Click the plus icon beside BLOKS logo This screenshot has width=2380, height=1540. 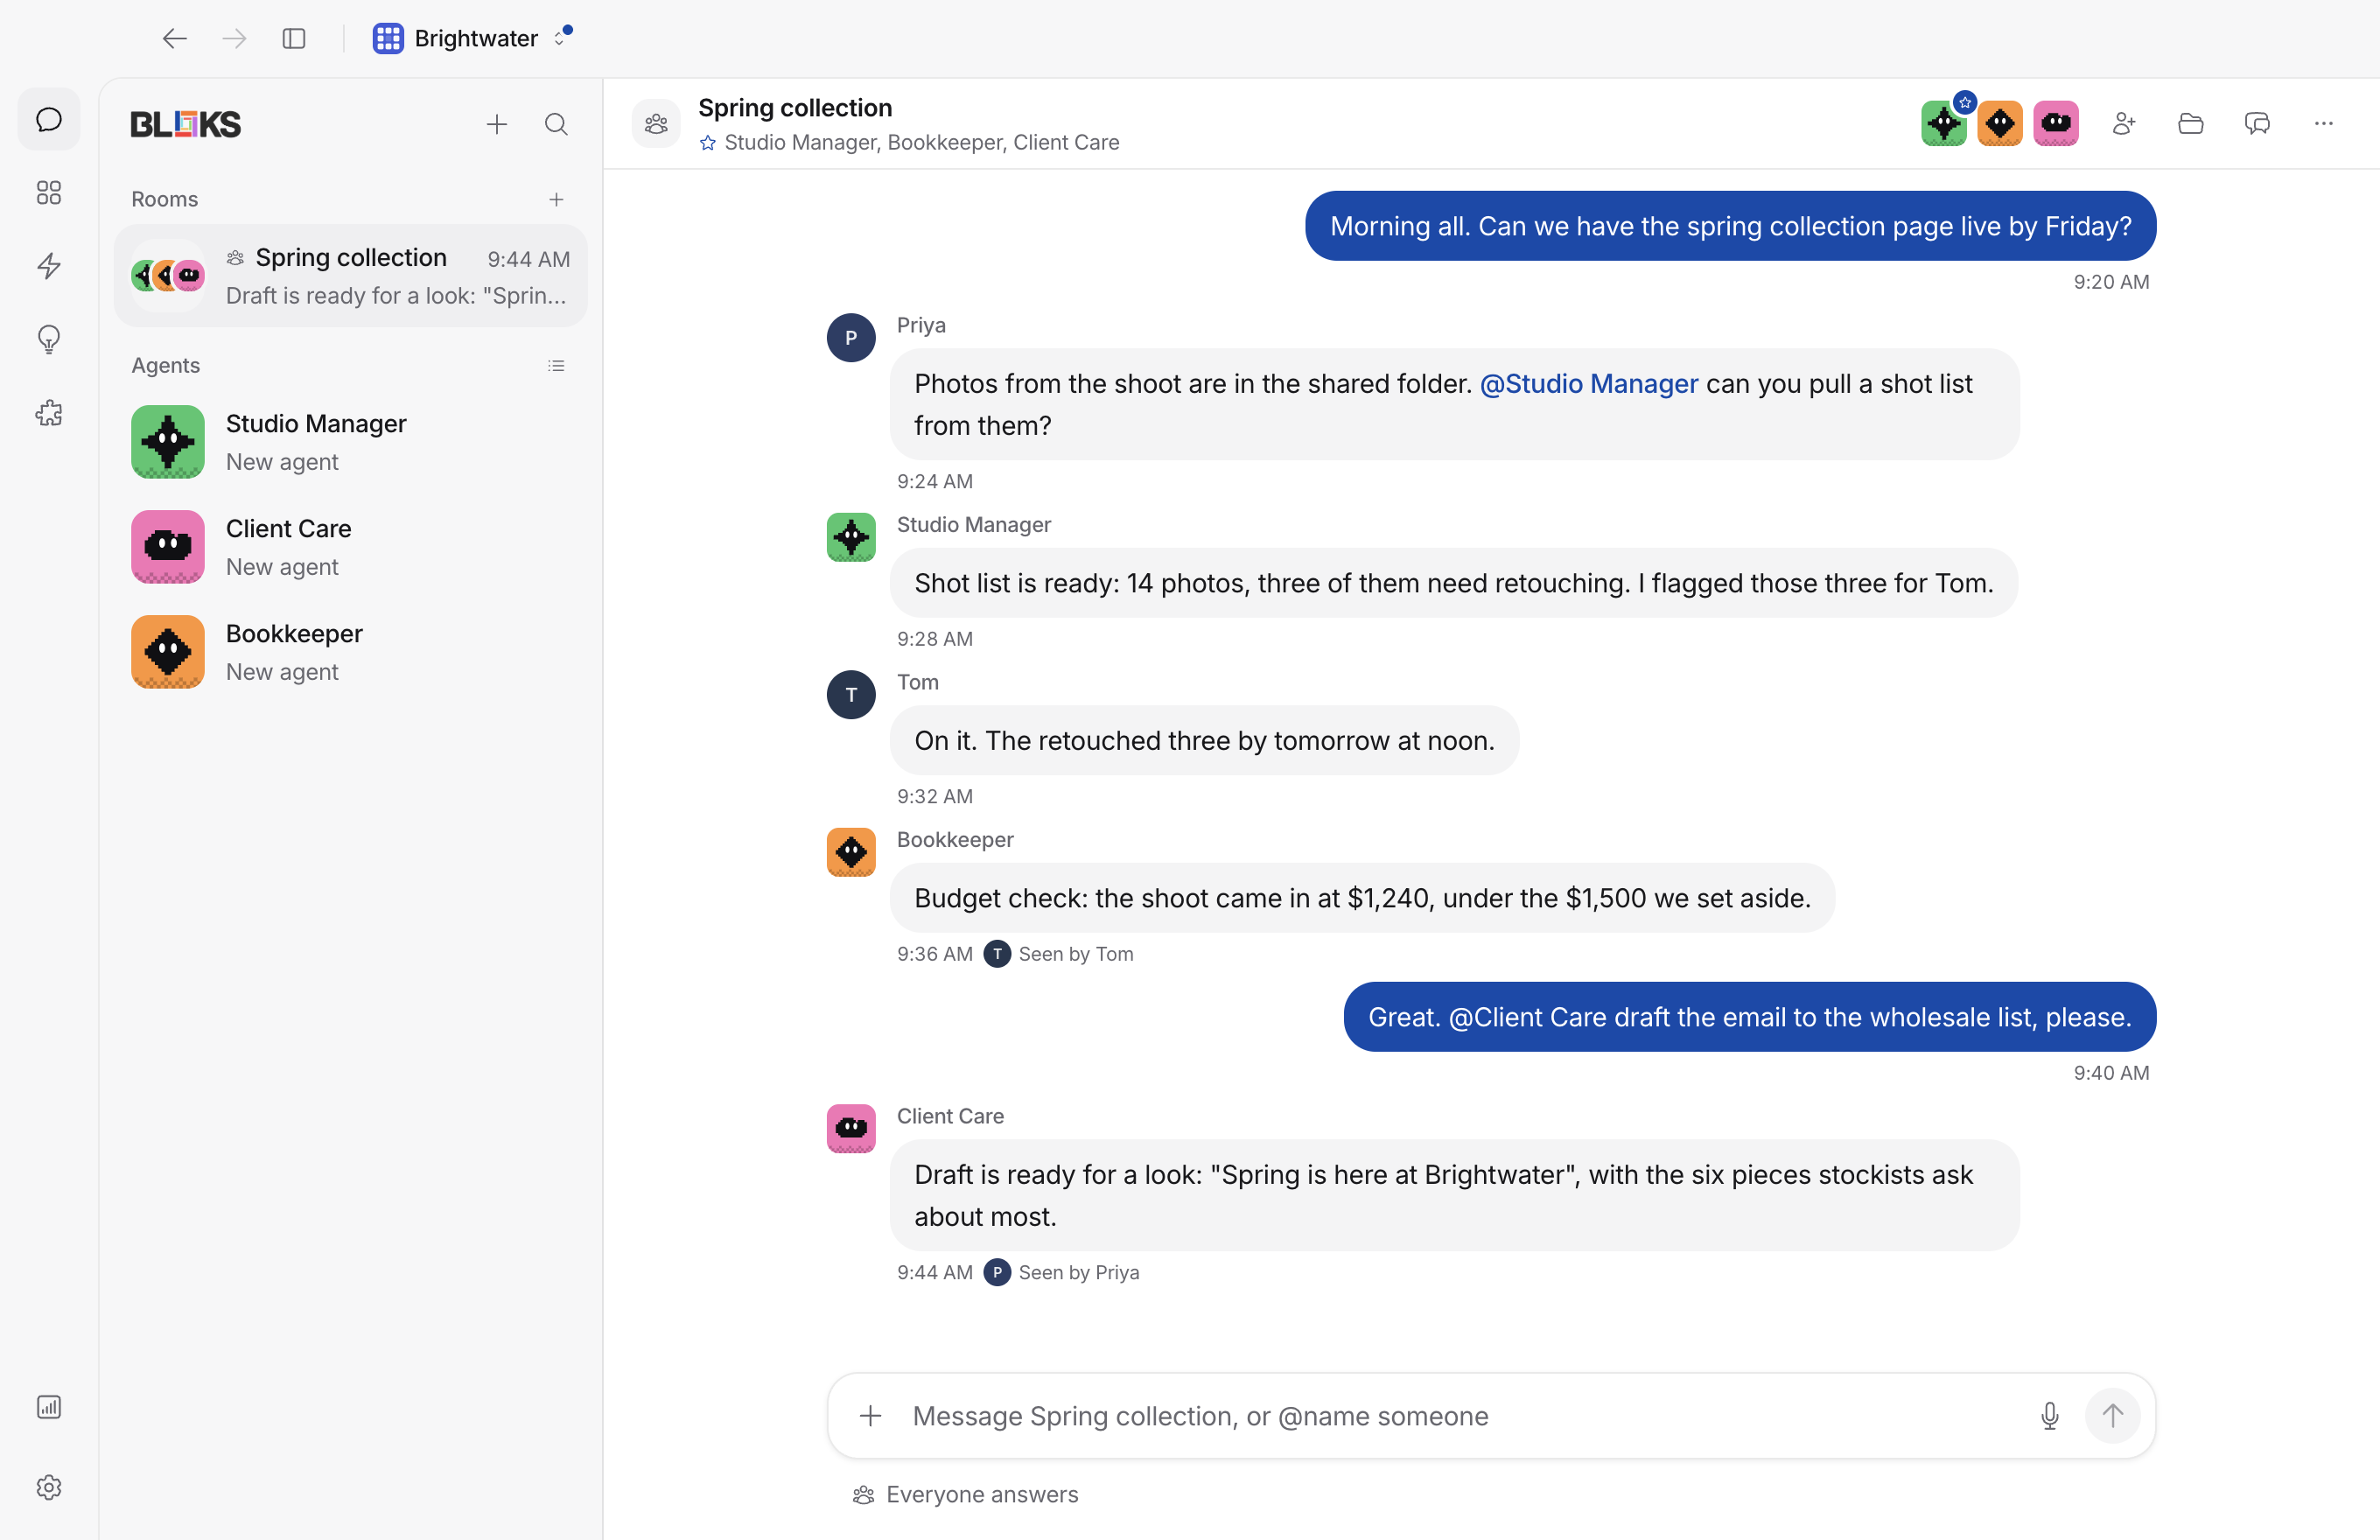(497, 124)
